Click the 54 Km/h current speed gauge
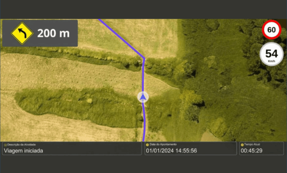The image size is (287, 173). coord(272,54)
